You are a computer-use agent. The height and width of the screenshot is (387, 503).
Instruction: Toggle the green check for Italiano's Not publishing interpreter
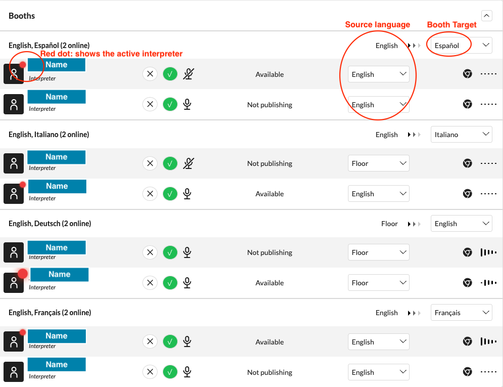[x=170, y=163]
